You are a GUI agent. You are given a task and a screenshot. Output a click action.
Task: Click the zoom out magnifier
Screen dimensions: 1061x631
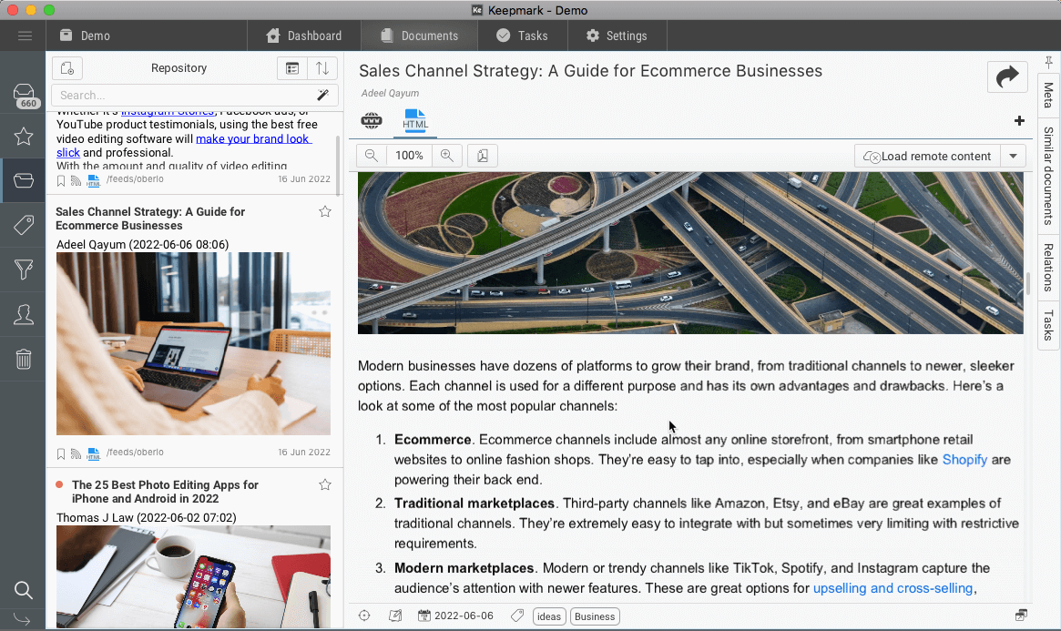tap(372, 156)
